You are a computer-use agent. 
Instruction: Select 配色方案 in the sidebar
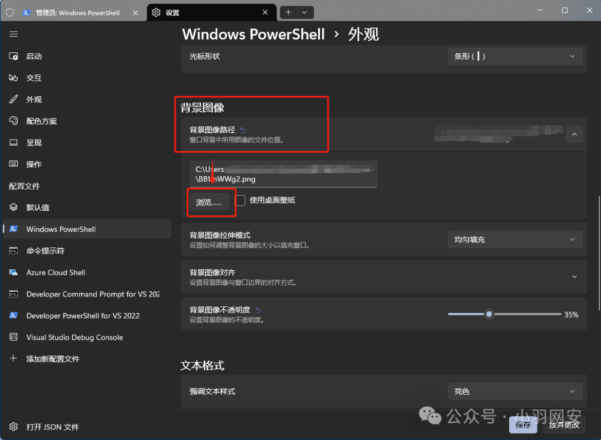click(87, 121)
